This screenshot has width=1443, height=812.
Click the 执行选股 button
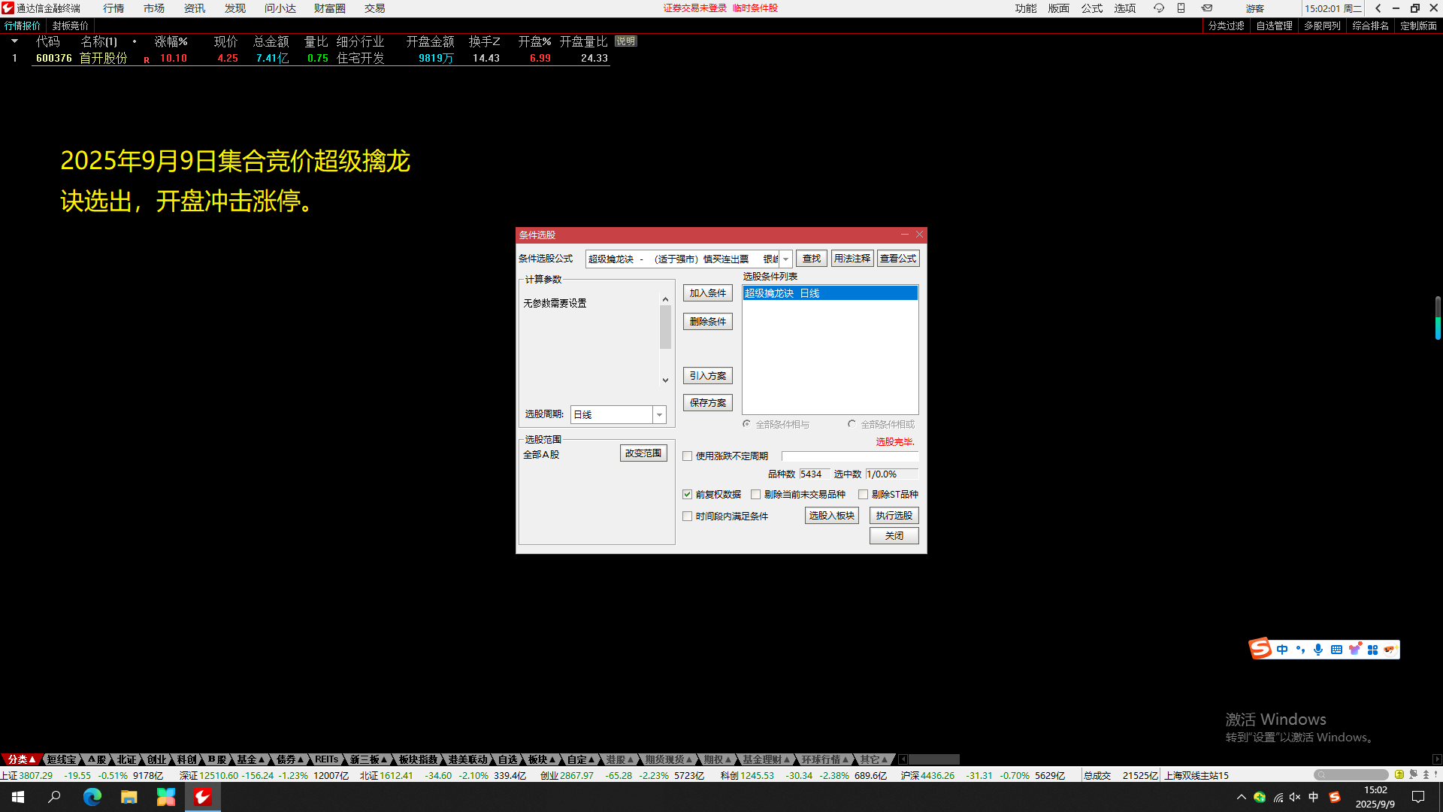[x=894, y=516]
